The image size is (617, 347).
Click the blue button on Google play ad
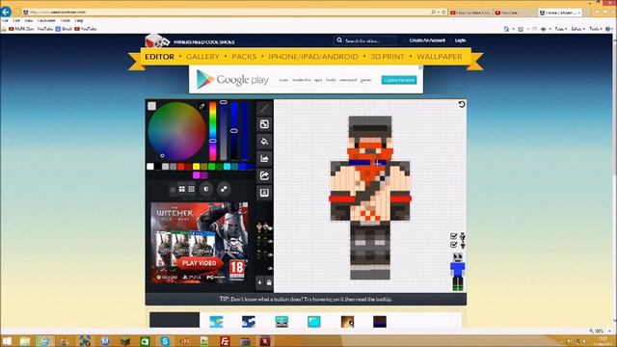(398, 80)
